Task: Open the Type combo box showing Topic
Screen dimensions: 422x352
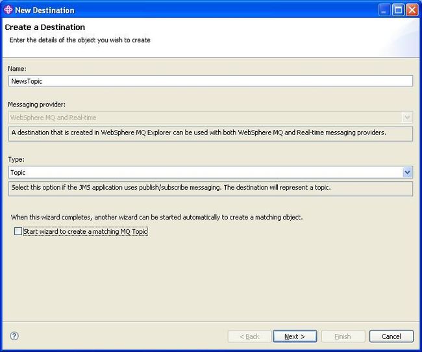Action: [x=210, y=172]
